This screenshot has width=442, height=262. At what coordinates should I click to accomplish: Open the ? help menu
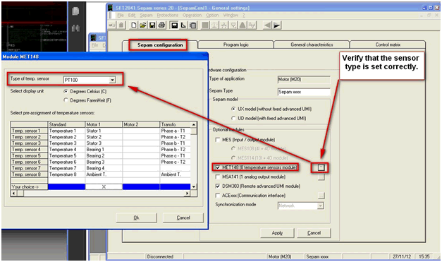click(244, 16)
